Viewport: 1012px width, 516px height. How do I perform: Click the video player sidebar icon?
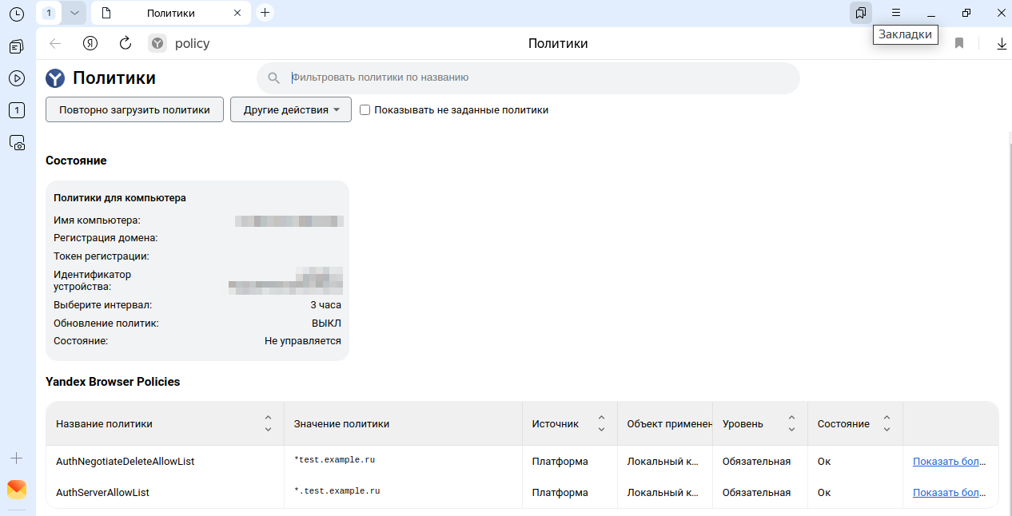click(x=17, y=78)
